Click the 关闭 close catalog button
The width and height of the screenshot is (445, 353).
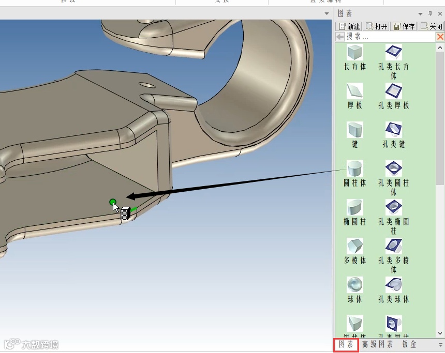tap(431, 26)
